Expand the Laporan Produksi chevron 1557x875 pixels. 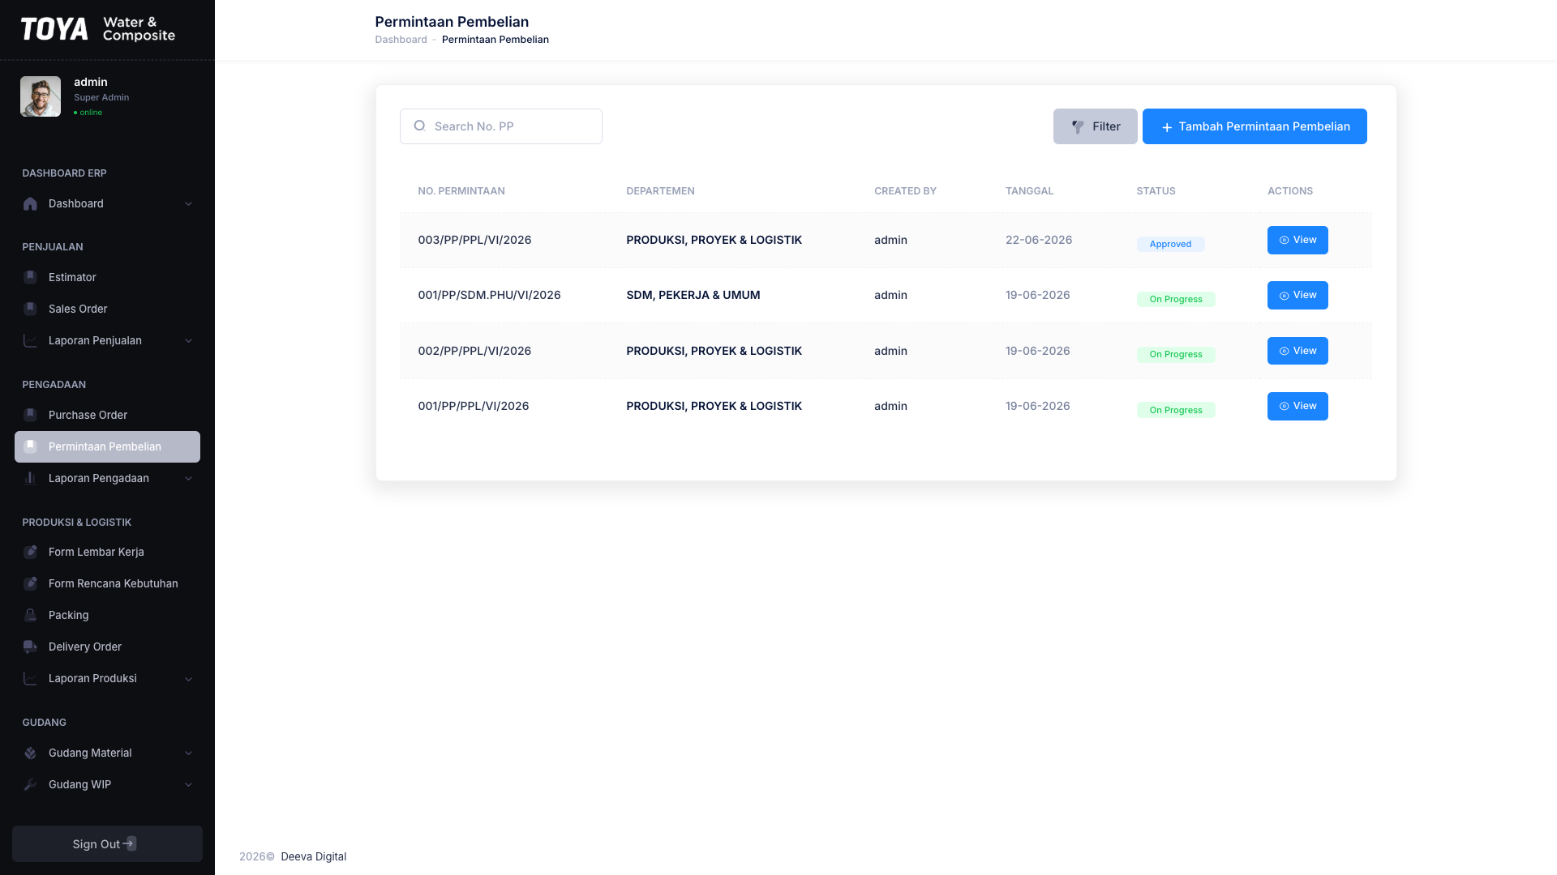click(x=188, y=678)
